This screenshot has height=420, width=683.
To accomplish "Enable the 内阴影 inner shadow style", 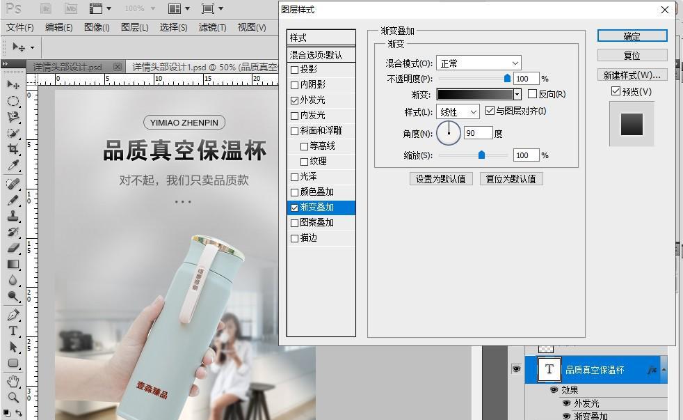I will [x=294, y=85].
